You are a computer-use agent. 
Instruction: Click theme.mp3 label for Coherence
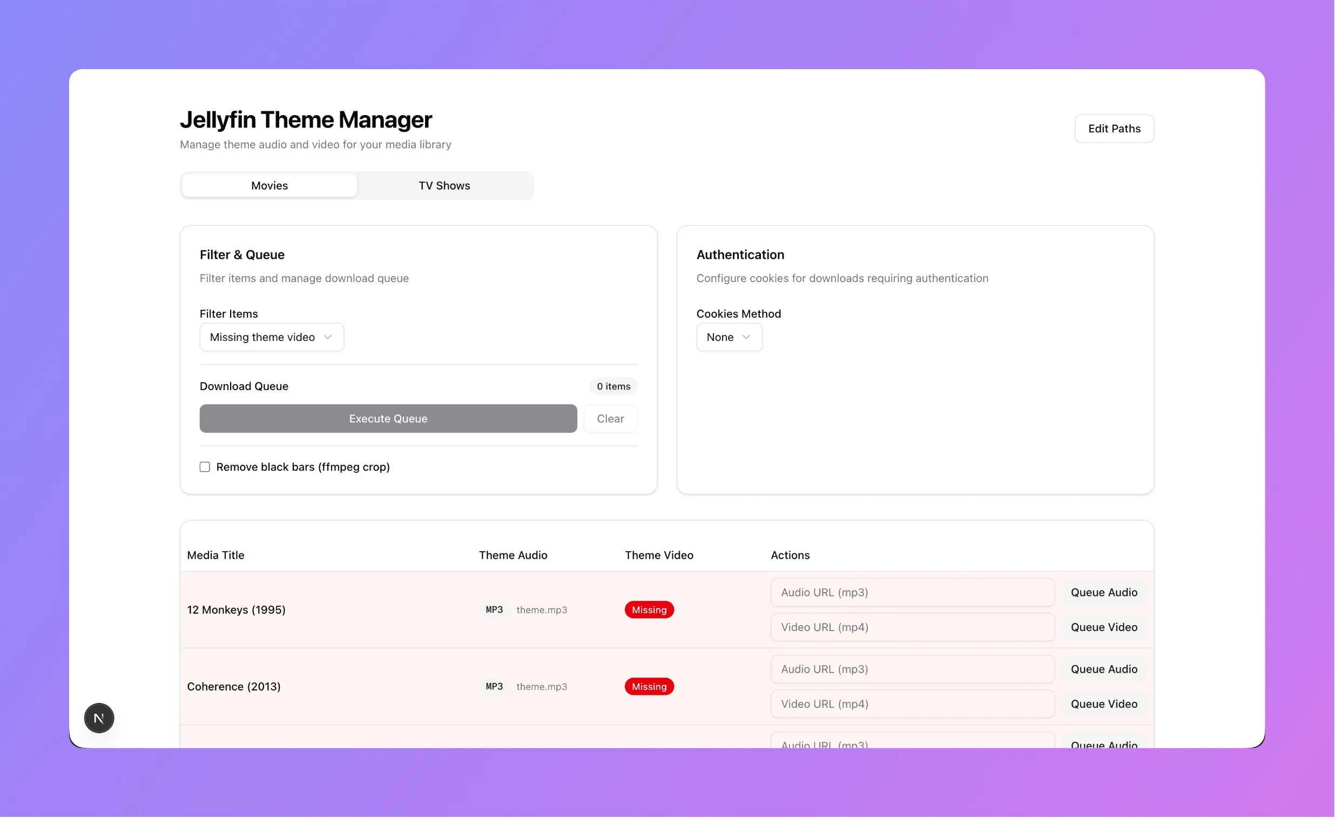(x=541, y=686)
